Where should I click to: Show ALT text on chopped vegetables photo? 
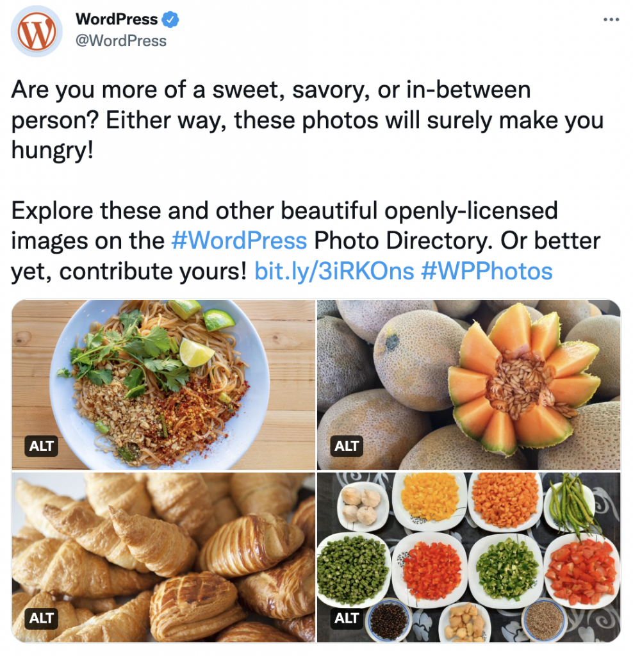coord(347,618)
